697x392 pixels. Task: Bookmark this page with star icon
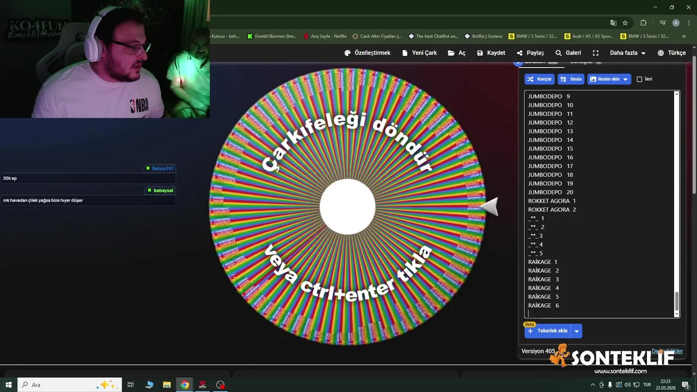tap(625, 23)
